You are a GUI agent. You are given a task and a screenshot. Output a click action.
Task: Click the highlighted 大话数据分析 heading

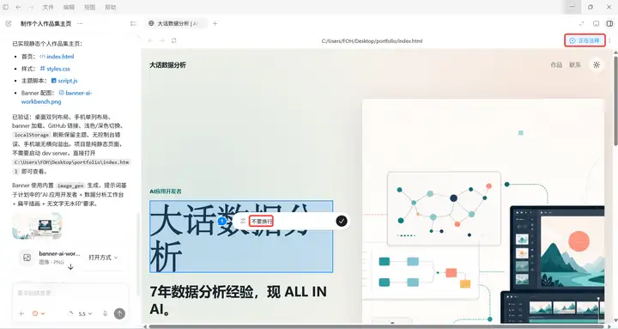pos(241,237)
